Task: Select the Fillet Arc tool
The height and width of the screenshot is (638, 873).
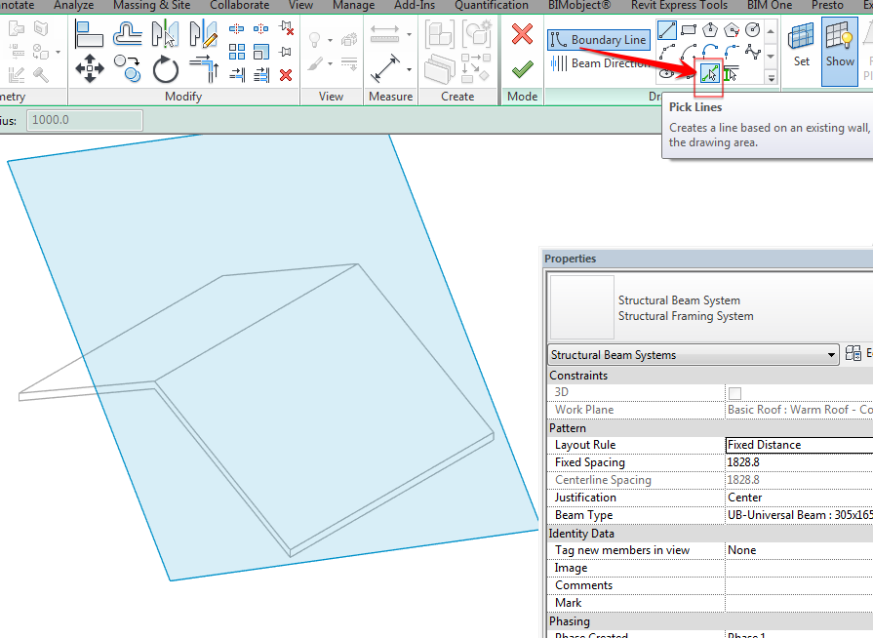Action: [731, 53]
